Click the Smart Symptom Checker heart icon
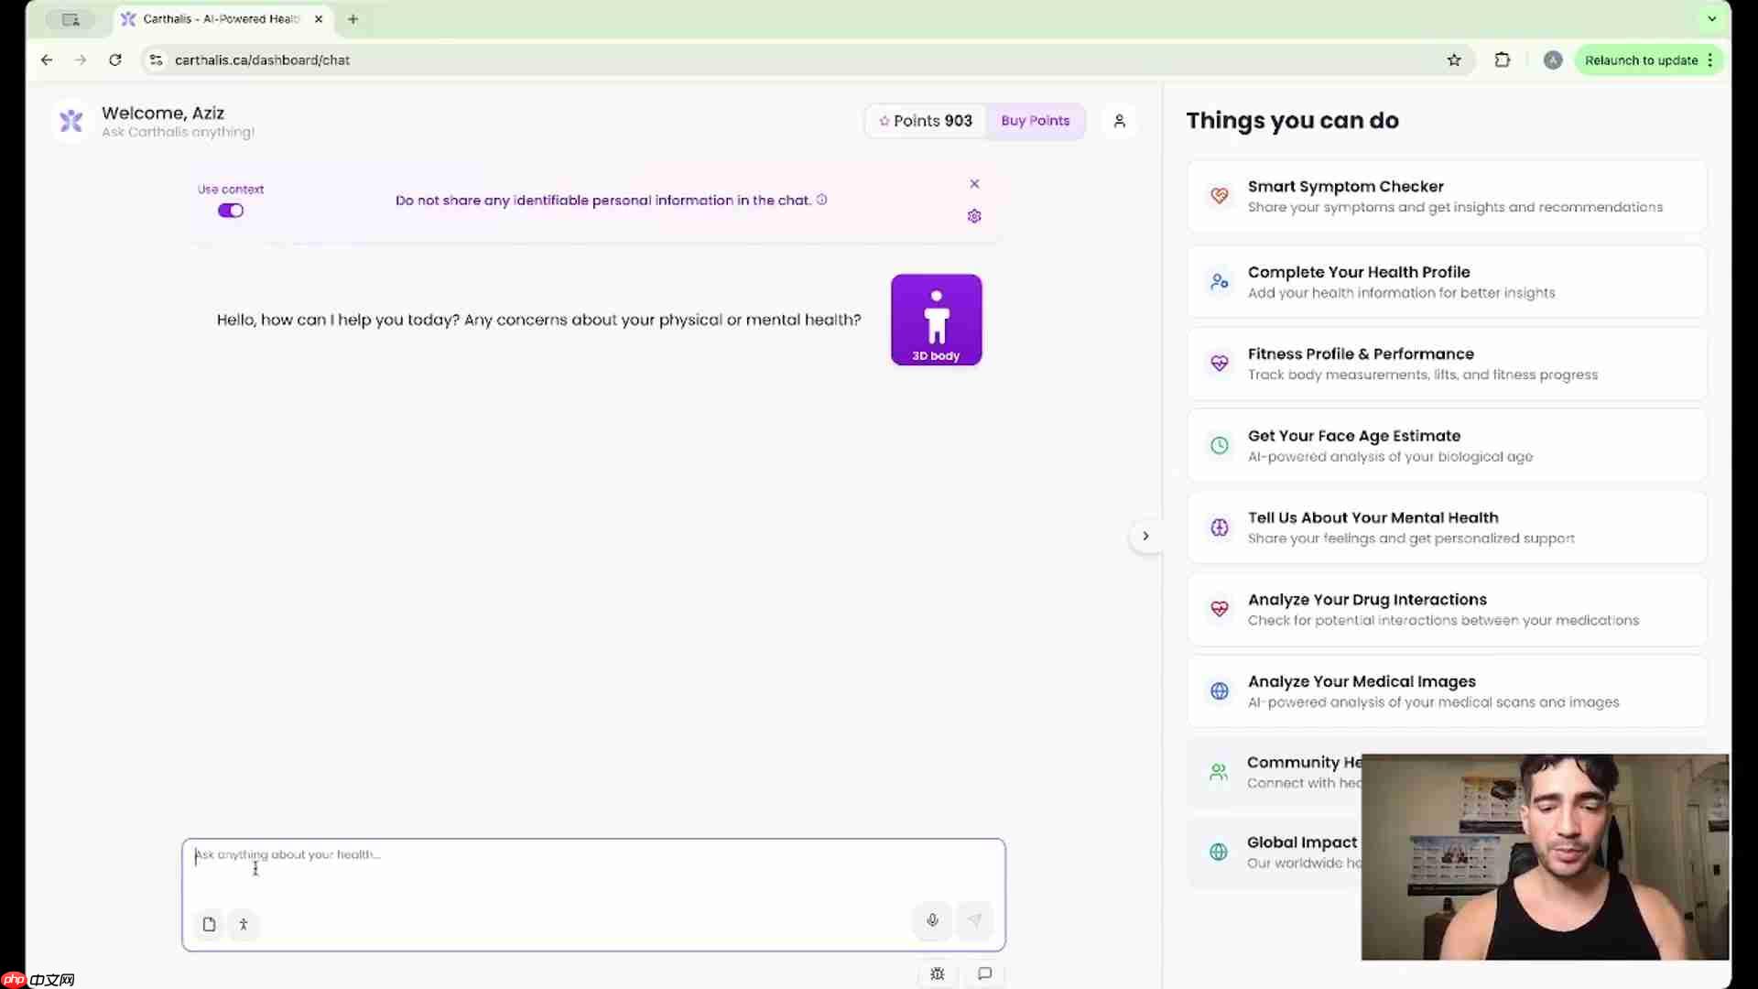Viewport: 1758px width, 989px height. 1219,196
